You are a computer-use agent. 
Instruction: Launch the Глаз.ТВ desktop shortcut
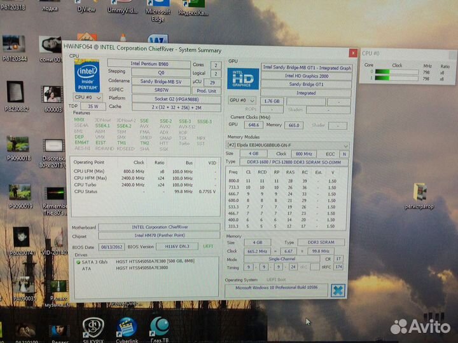click(x=160, y=330)
